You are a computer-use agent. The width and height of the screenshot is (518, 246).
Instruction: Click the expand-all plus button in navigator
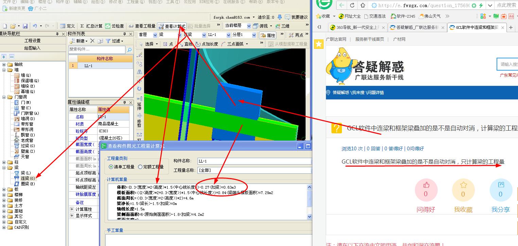[x=4, y=57]
